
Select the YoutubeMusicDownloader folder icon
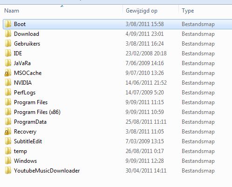8,171
